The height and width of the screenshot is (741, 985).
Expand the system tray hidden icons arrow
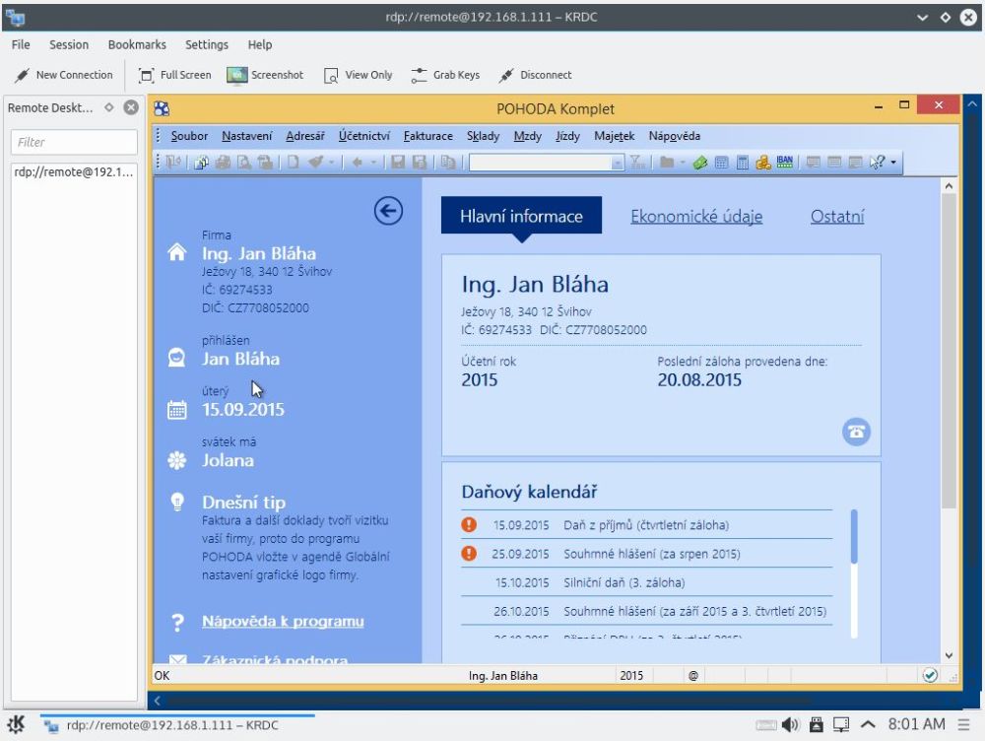(x=868, y=724)
